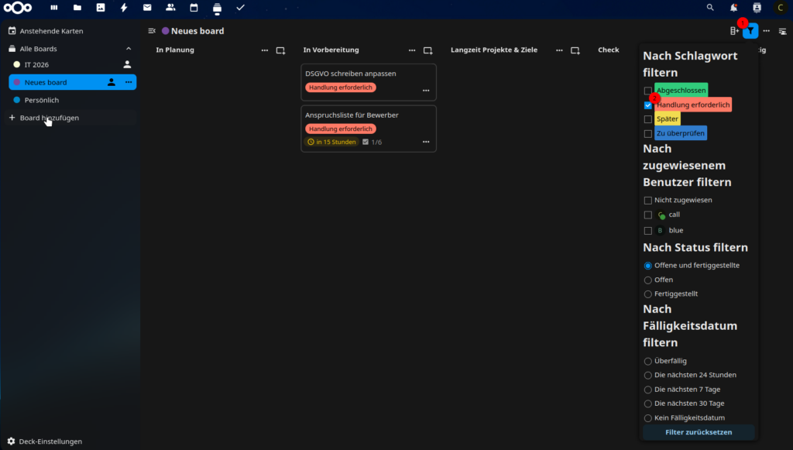Image resolution: width=793 pixels, height=450 pixels.
Task: Select 'Anstehende Karten' in the sidebar
Action: (52, 31)
